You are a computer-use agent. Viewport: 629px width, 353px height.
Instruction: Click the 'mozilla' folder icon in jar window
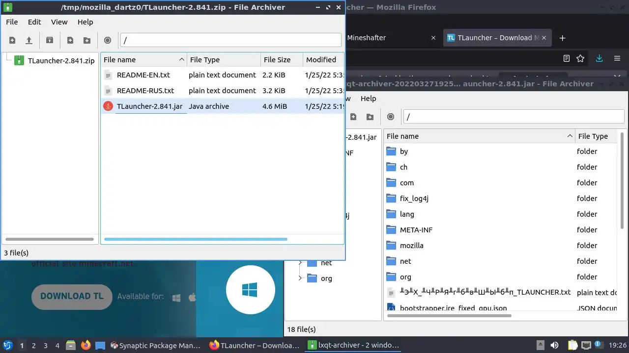[x=391, y=246]
